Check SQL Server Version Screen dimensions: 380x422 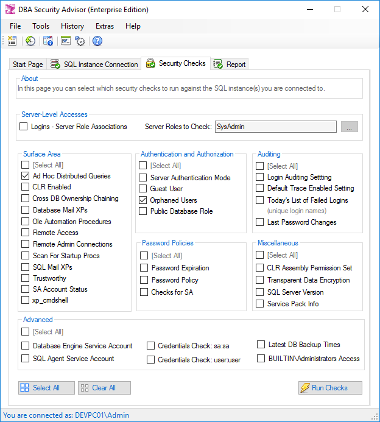click(259, 292)
